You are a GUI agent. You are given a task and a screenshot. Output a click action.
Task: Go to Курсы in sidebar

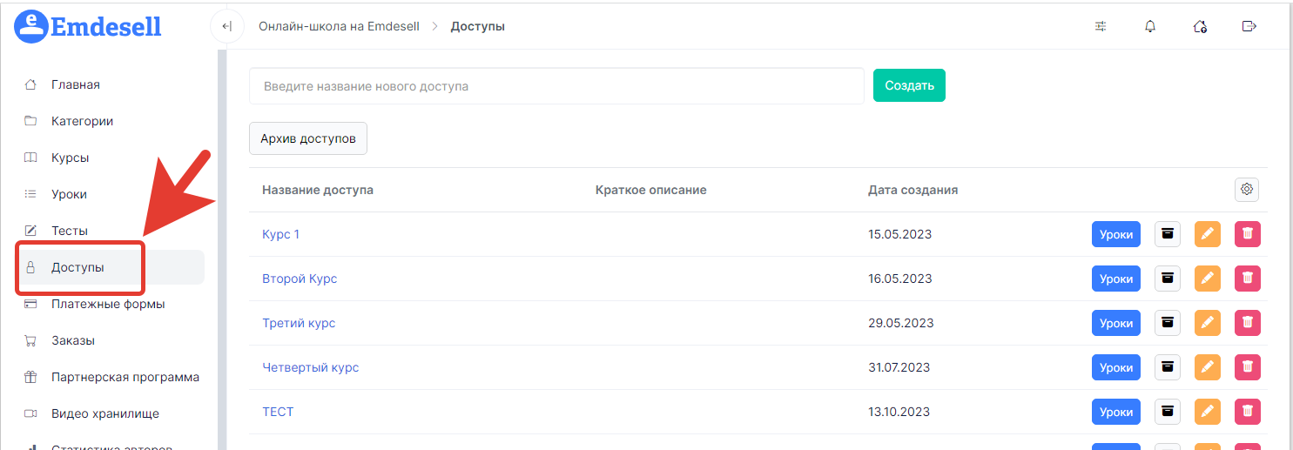click(x=70, y=158)
